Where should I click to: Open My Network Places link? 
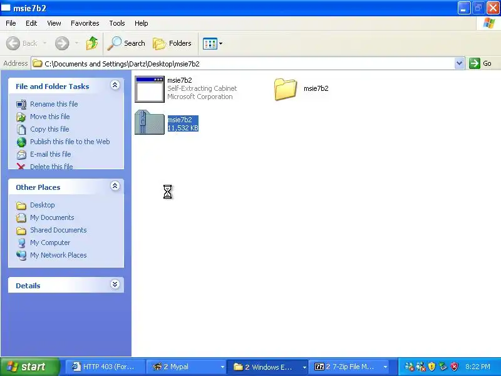[x=58, y=255]
